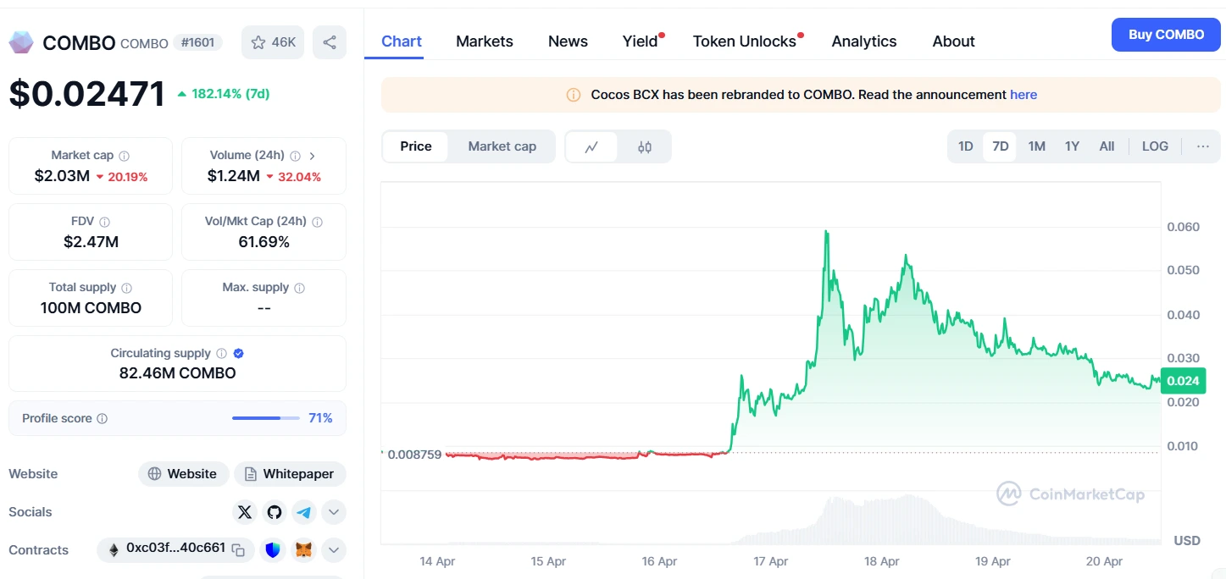Show Max. supply info icon
This screenshot has width=1226, height=579.
click(299, 288)
